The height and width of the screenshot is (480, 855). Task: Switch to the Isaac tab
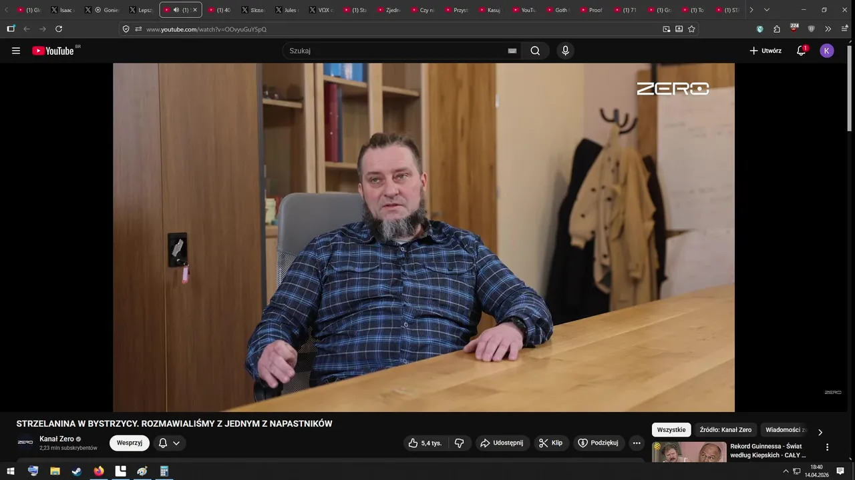coord(65,10)
